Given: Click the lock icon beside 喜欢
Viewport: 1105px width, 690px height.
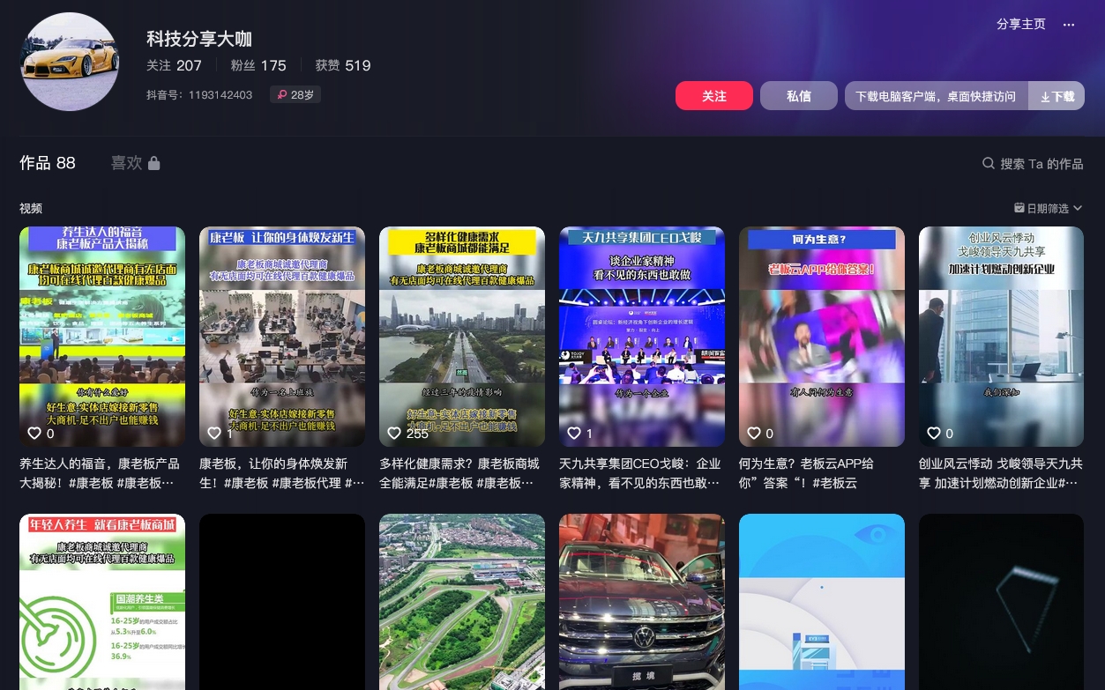Looking at the screenshot, I should 154,163.
